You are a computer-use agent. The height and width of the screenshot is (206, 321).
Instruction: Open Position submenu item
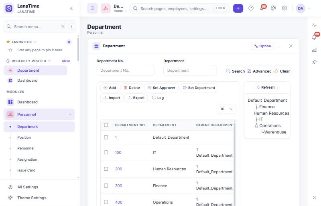coord(24,137)
